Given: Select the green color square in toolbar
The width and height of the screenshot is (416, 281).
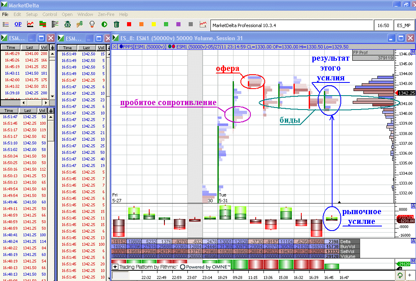Looking at the screenshot, I should point(166,24).
